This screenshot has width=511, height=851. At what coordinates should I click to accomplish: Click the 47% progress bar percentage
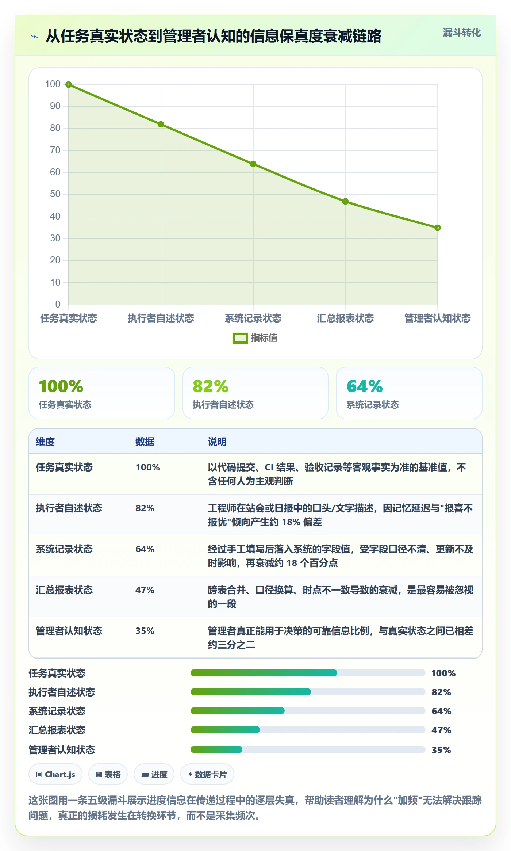pyautogui.click(x=441, y=730)
